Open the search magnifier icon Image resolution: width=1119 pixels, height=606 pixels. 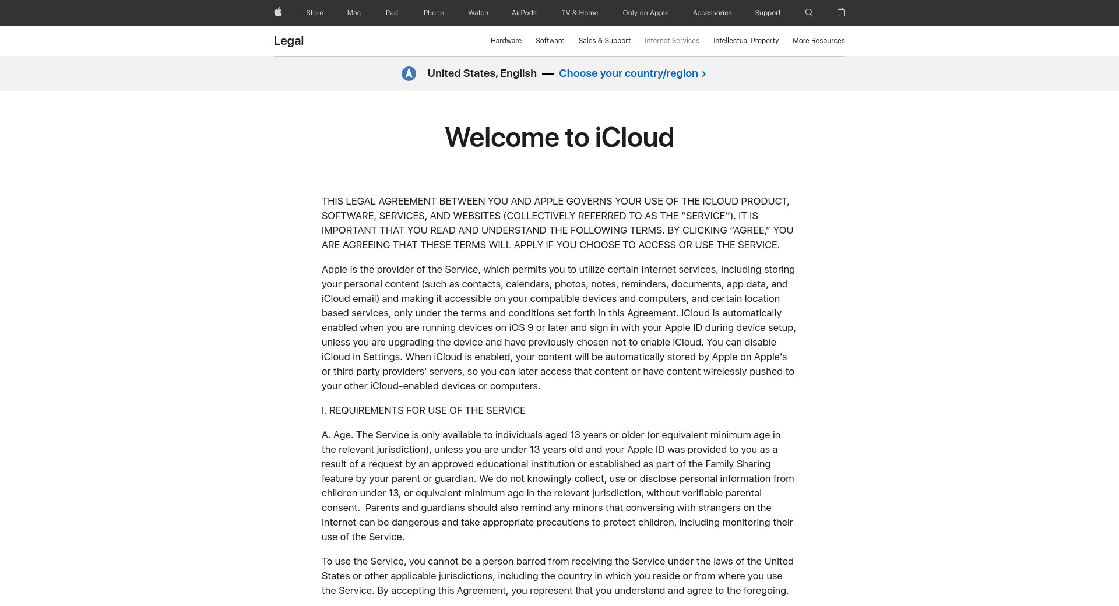click(809, 12)
